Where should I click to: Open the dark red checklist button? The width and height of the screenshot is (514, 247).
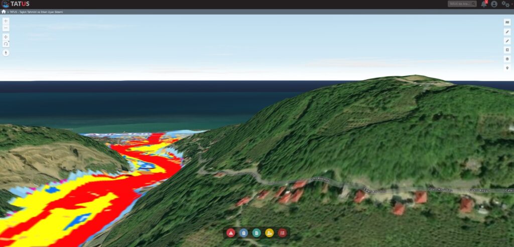coord(282,233)
